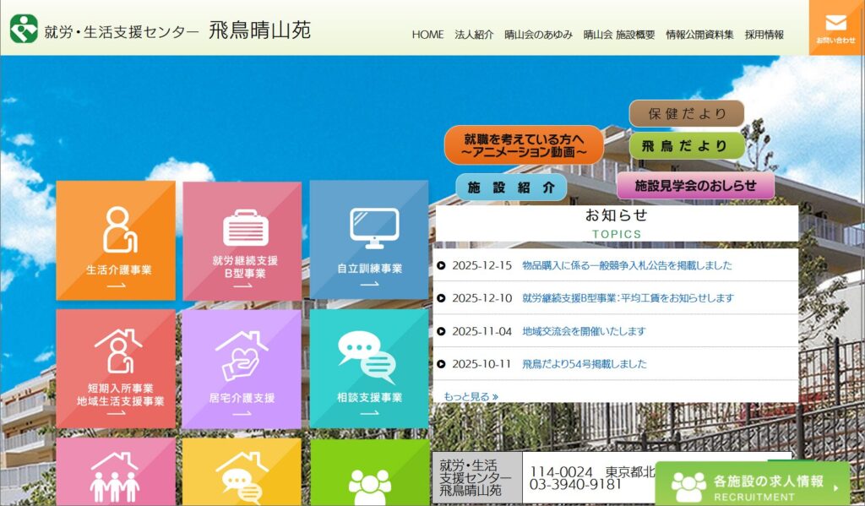Screen dimensions: 865x506
Task: Click the お問い合わせ envelope icon
Action: (835, 24)
